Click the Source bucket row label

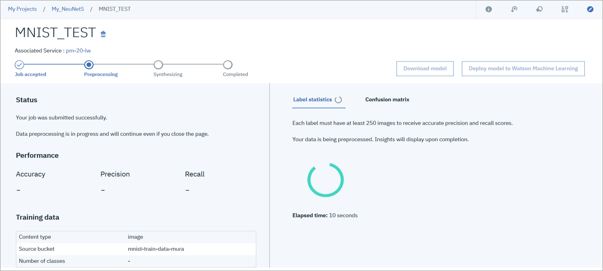37,249
